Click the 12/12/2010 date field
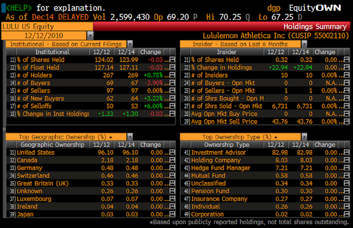 (44, 36)
